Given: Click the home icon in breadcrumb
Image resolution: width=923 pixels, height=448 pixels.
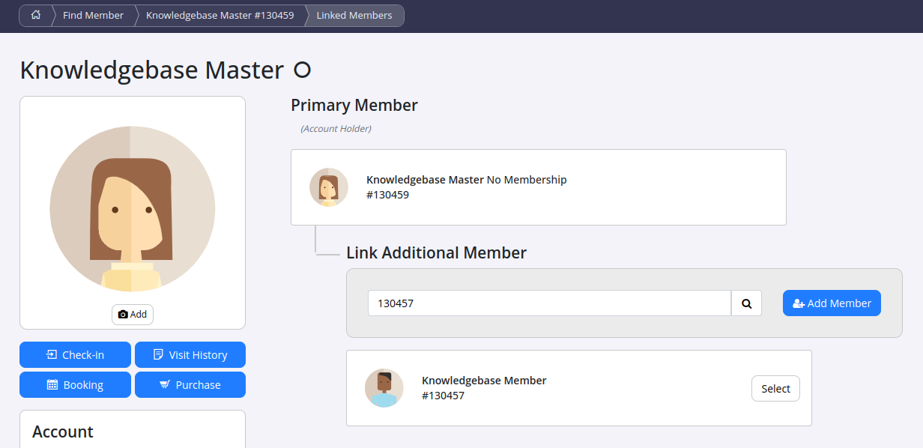Looking at the screenshot, I should [x=35, y=15].
